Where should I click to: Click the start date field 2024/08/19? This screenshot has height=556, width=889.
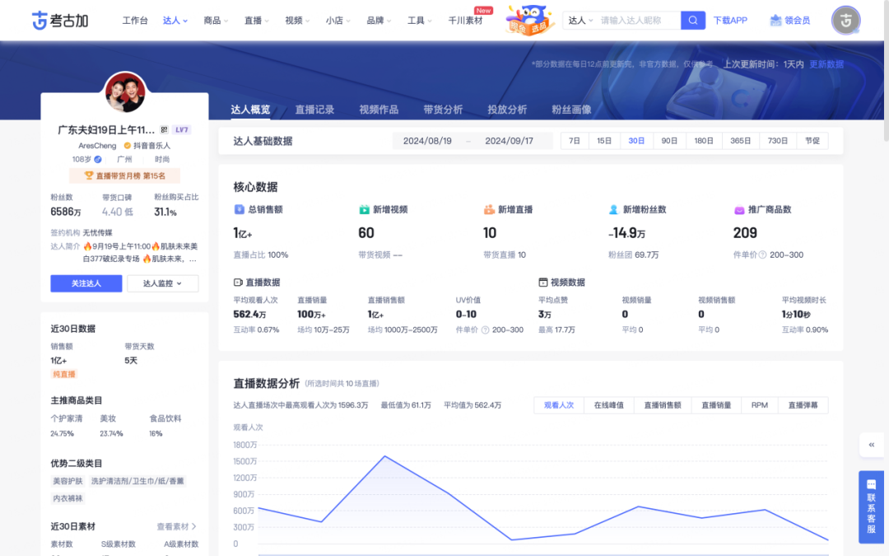(427, 141)
